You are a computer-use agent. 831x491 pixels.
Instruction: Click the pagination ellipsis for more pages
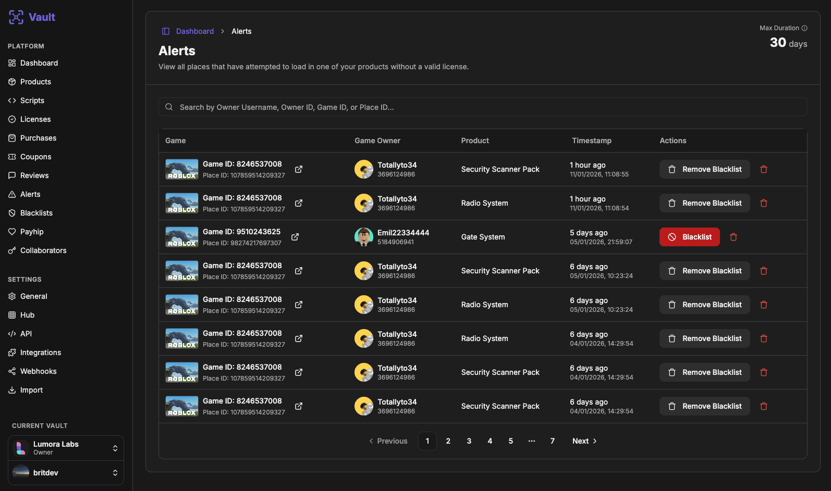pyautogui.click(x=532, y=441)
